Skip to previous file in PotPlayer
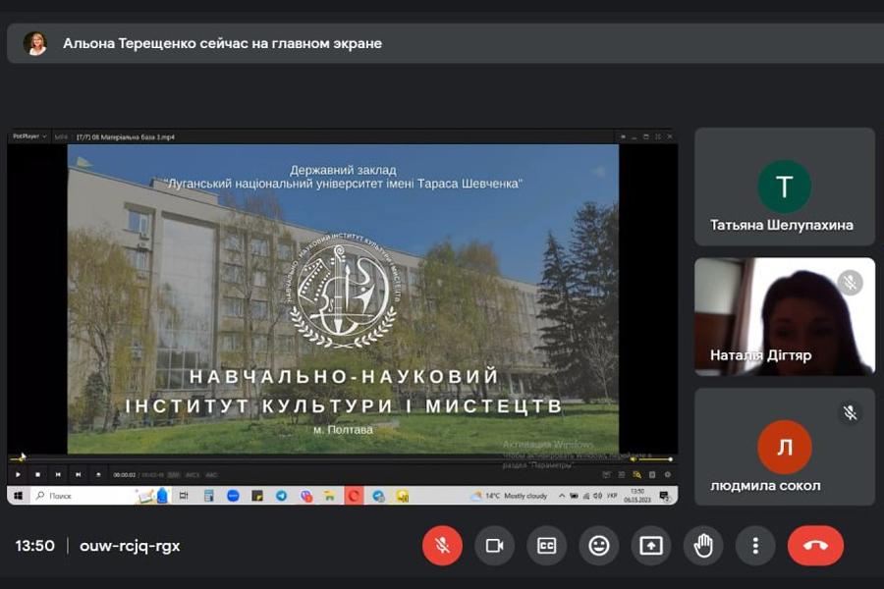This screenshot has width=884, height=589. (58, 474)
